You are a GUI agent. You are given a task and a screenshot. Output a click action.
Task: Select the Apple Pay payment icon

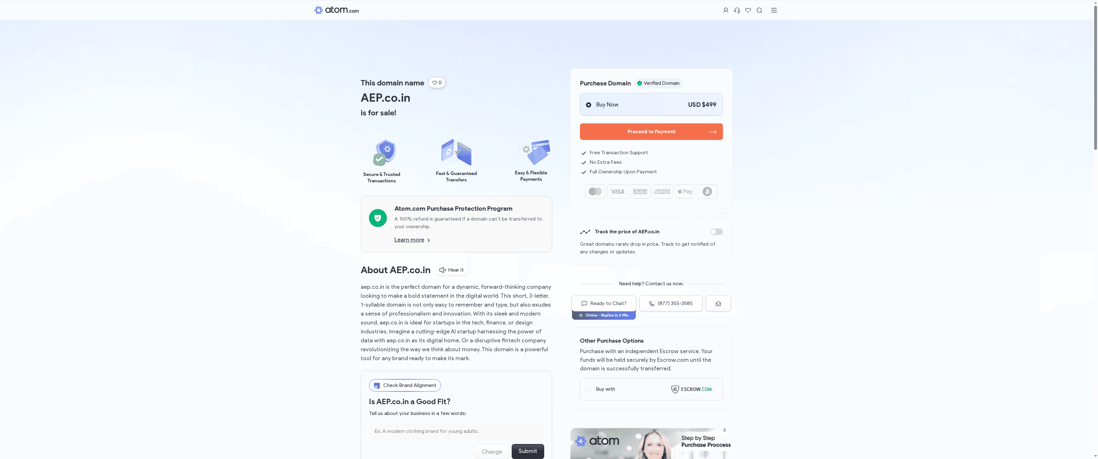[685, 192]
